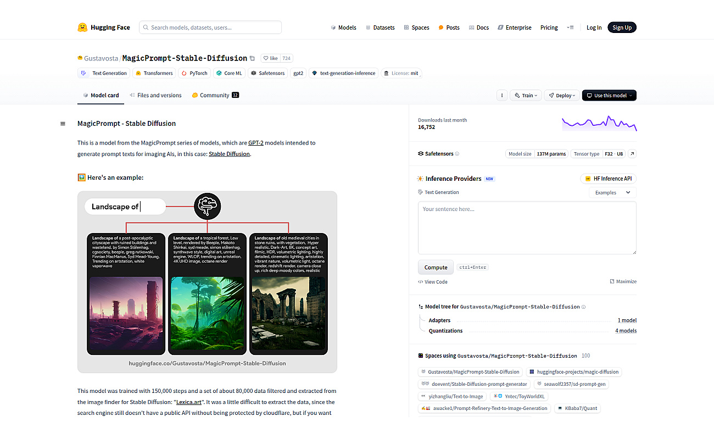Open yizhangliu/Text-to-Image space
The height and width of the screenshot is (433, 714).
[x=453, y=396]
